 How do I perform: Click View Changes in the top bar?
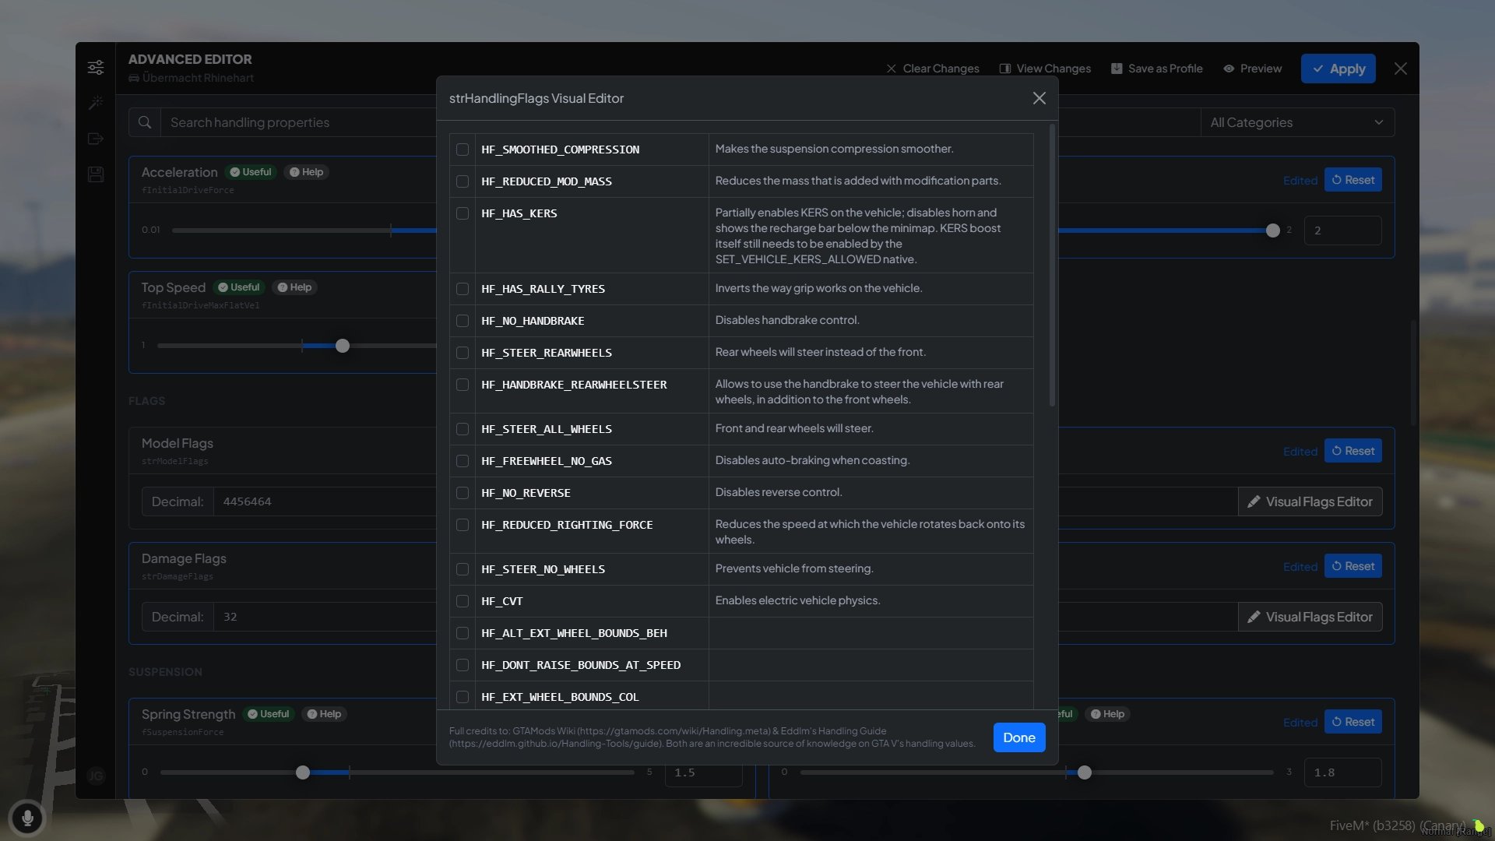1044,69
